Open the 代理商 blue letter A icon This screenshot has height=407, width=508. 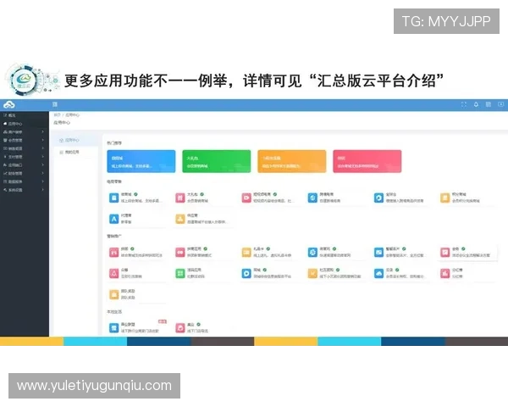[114, 219]
